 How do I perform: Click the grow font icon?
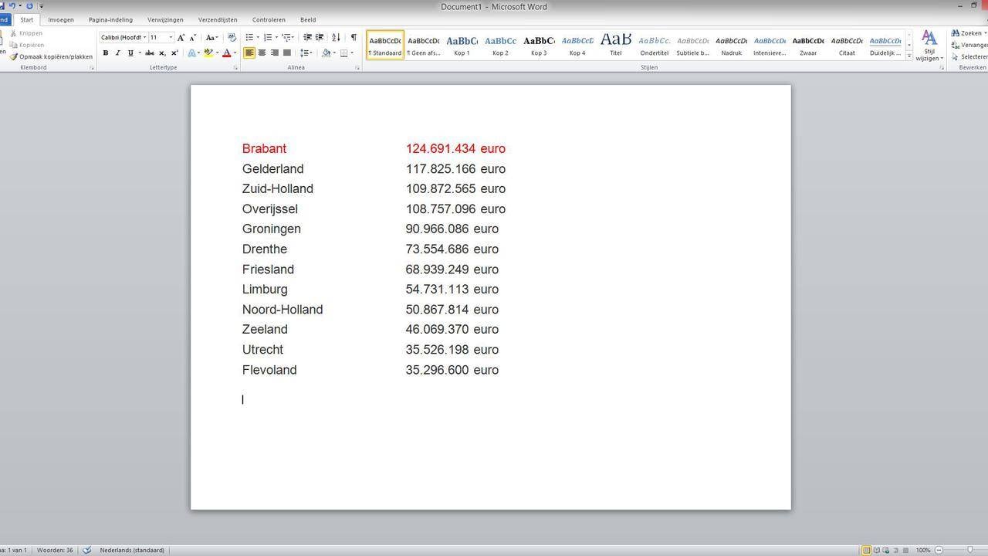coord(181,37)
